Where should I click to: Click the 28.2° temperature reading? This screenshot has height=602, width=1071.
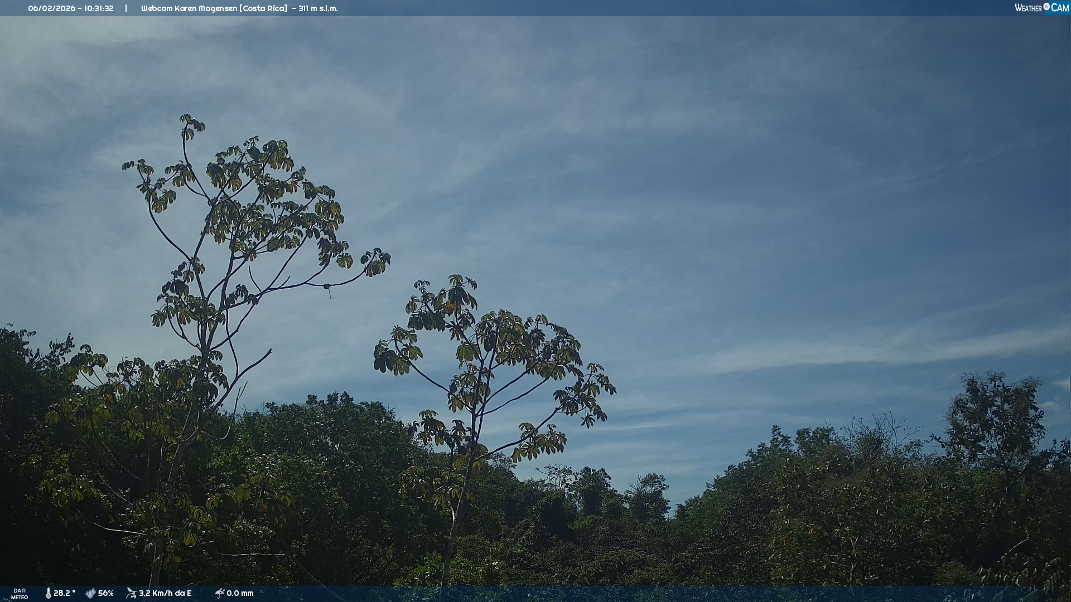64,593
